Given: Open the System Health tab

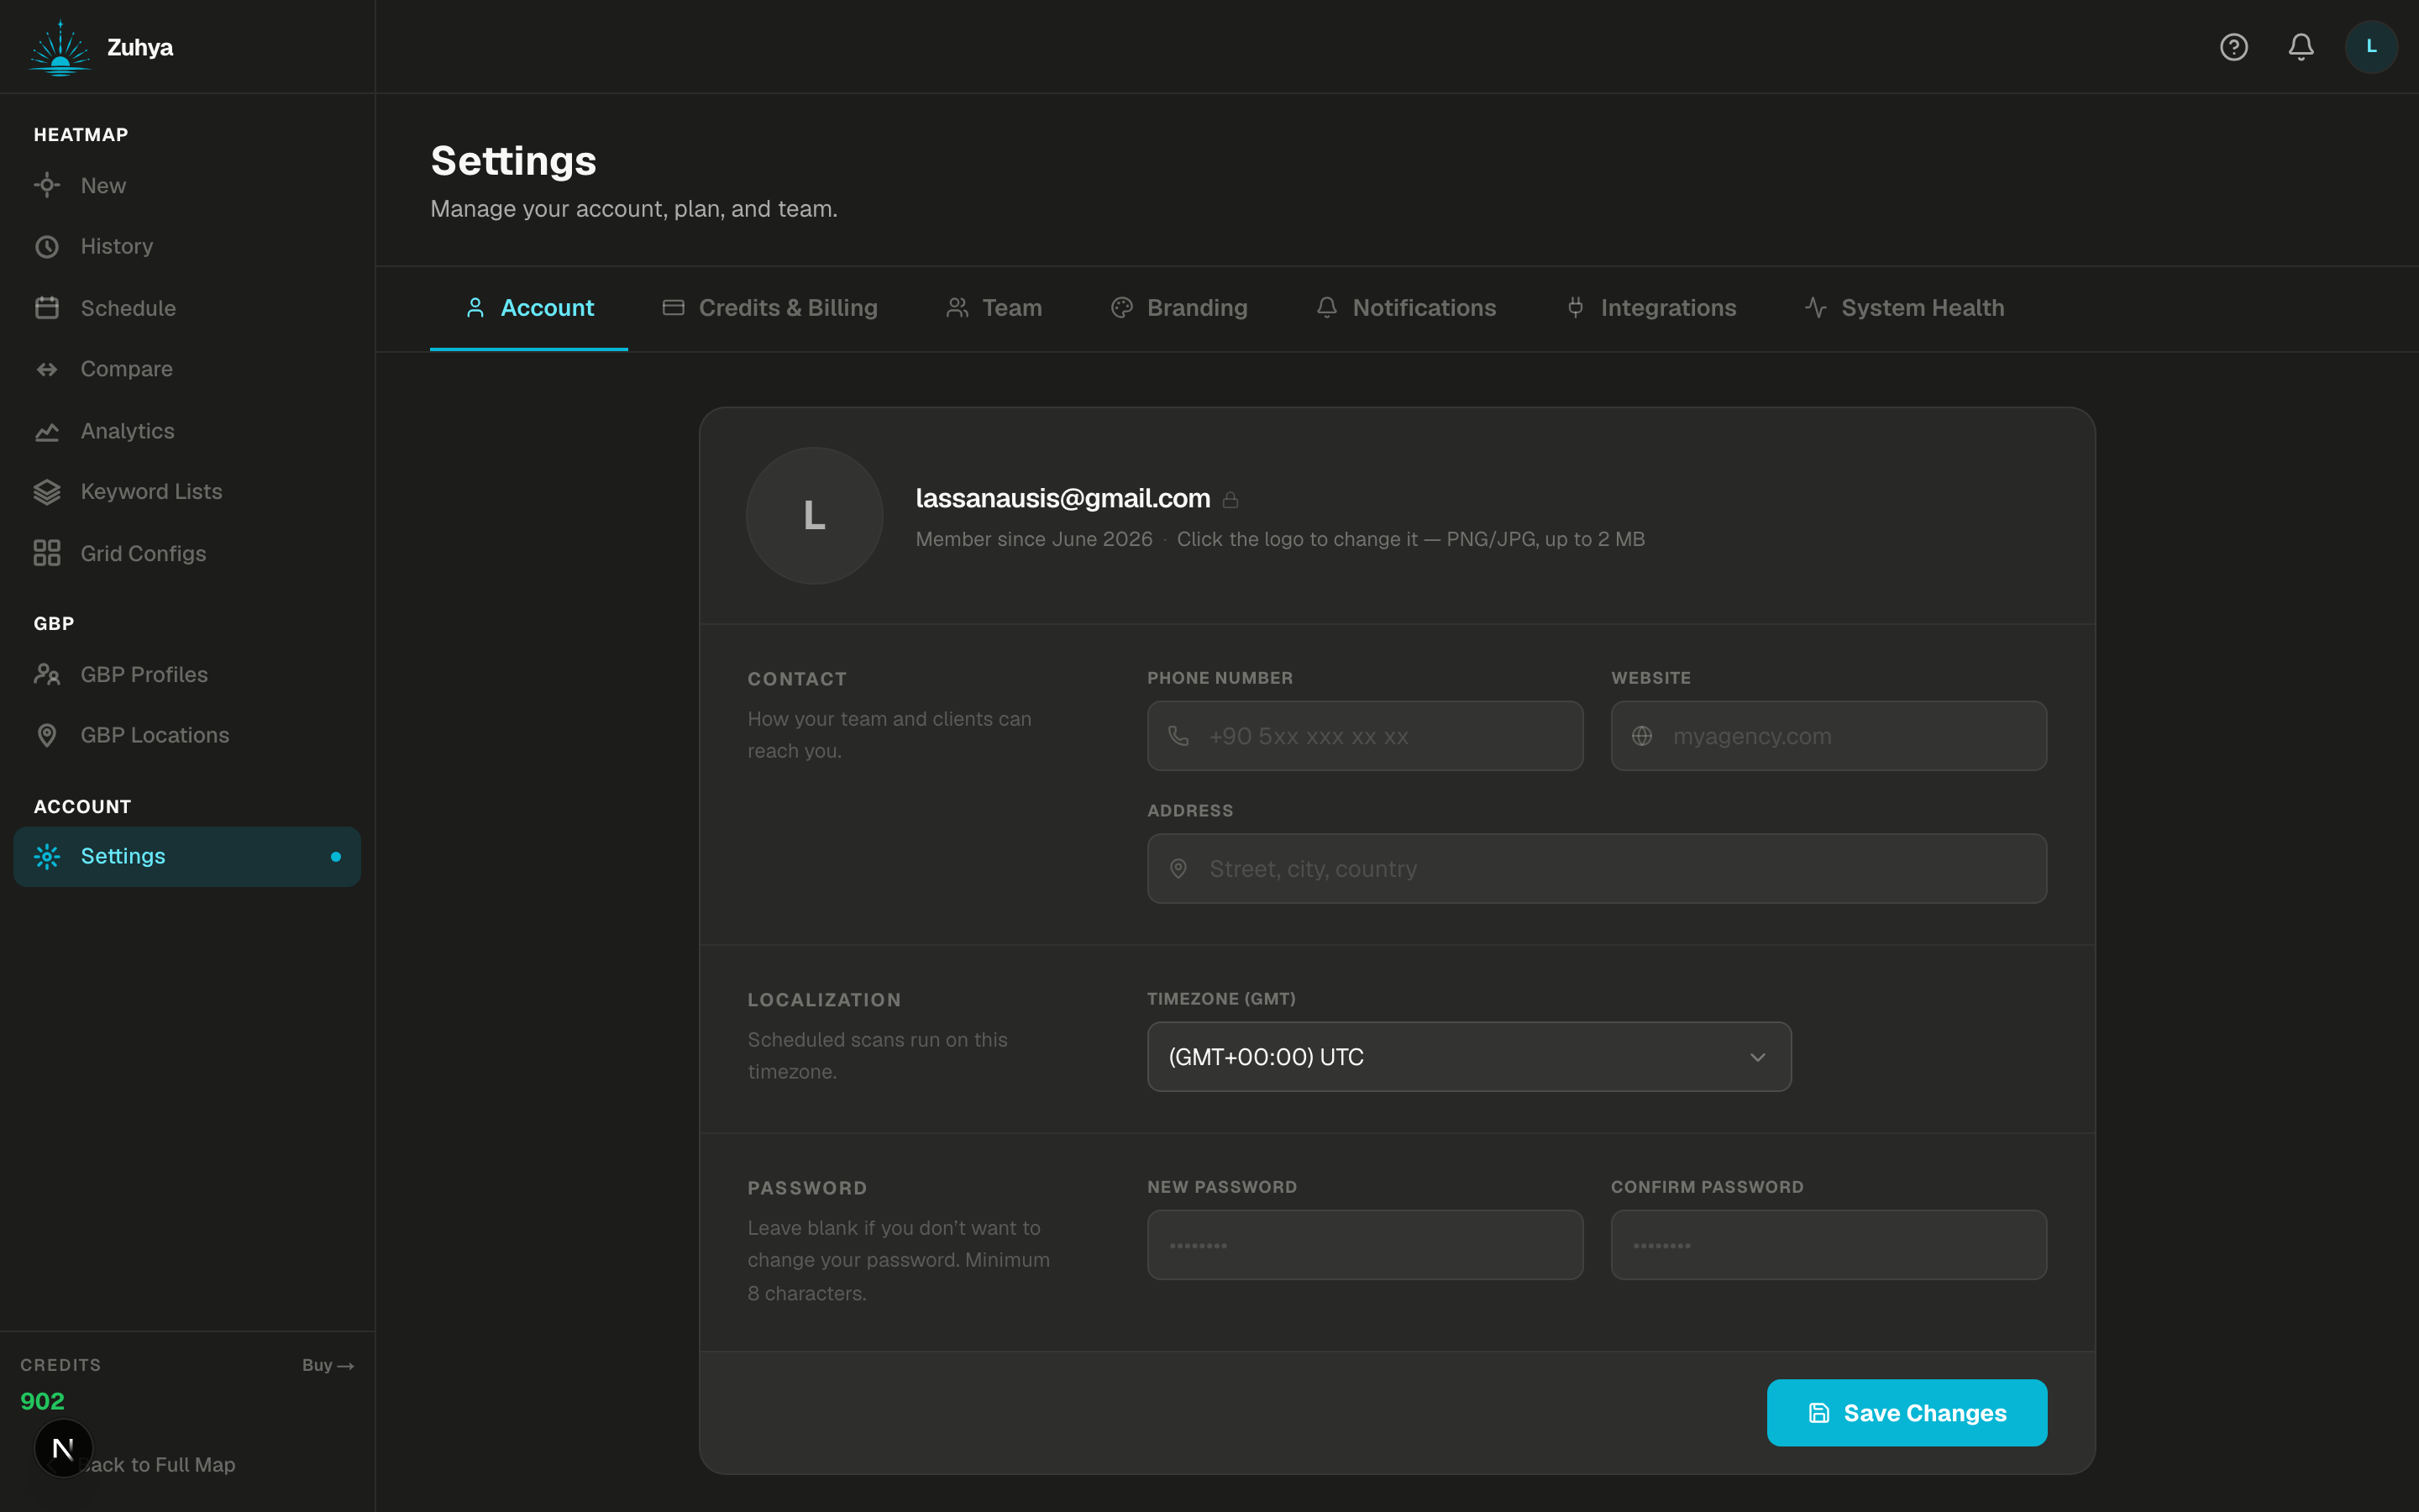Looking at the screenshot, I should click(1904, 308).
